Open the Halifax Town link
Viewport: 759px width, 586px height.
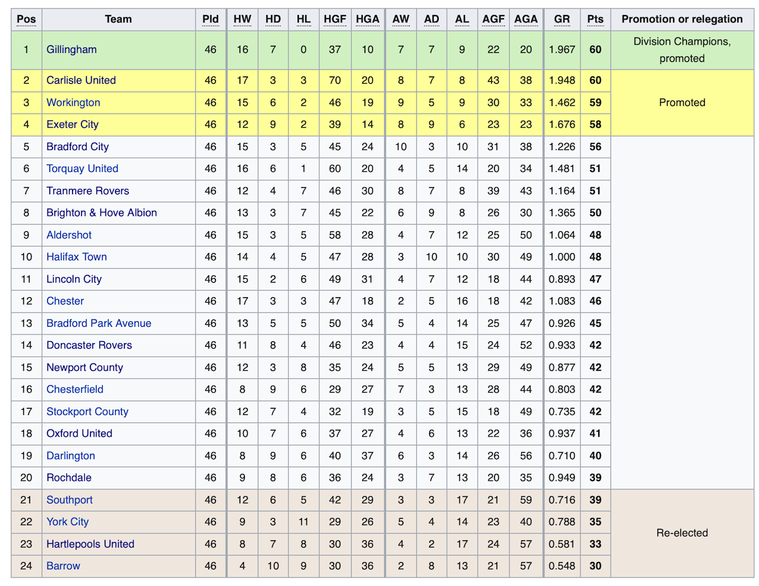pos(76,257)
